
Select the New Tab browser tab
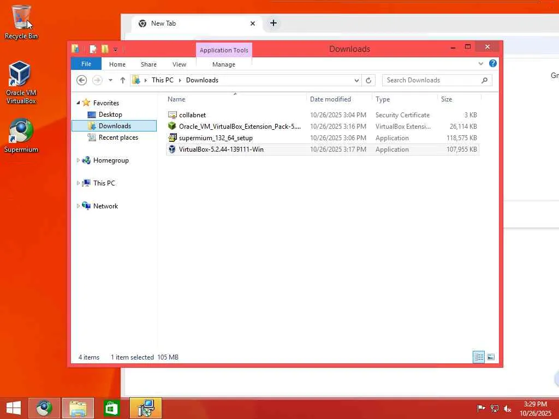click(x=197, y=23)
